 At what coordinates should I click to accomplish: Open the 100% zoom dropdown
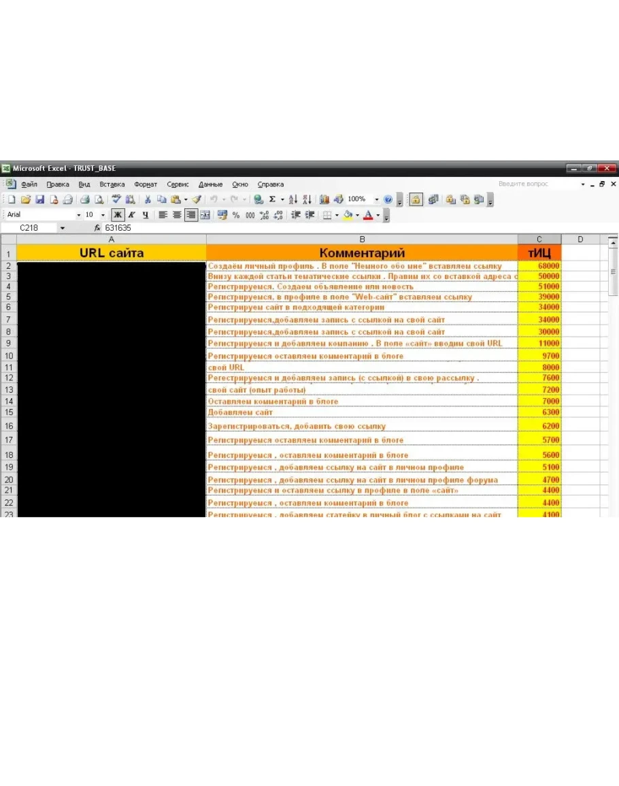tap(376, 199)
